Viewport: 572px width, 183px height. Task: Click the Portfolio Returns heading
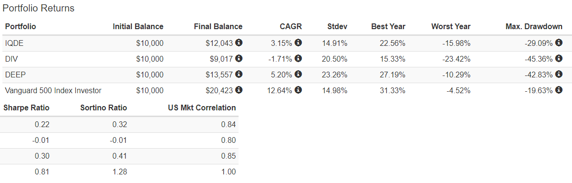pyautogui.click(x=39, y=9)
